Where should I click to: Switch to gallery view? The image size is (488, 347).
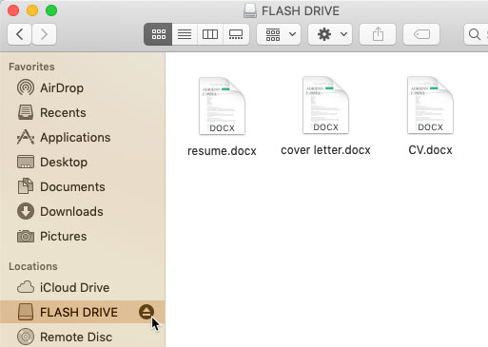[x=236, y=34]
